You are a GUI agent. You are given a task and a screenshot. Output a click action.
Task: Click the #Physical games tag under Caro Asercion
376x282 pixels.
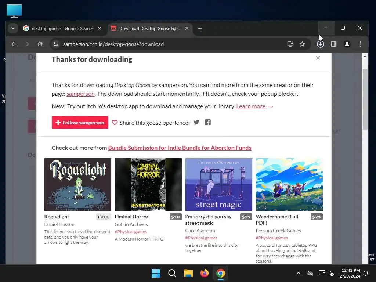201,238
